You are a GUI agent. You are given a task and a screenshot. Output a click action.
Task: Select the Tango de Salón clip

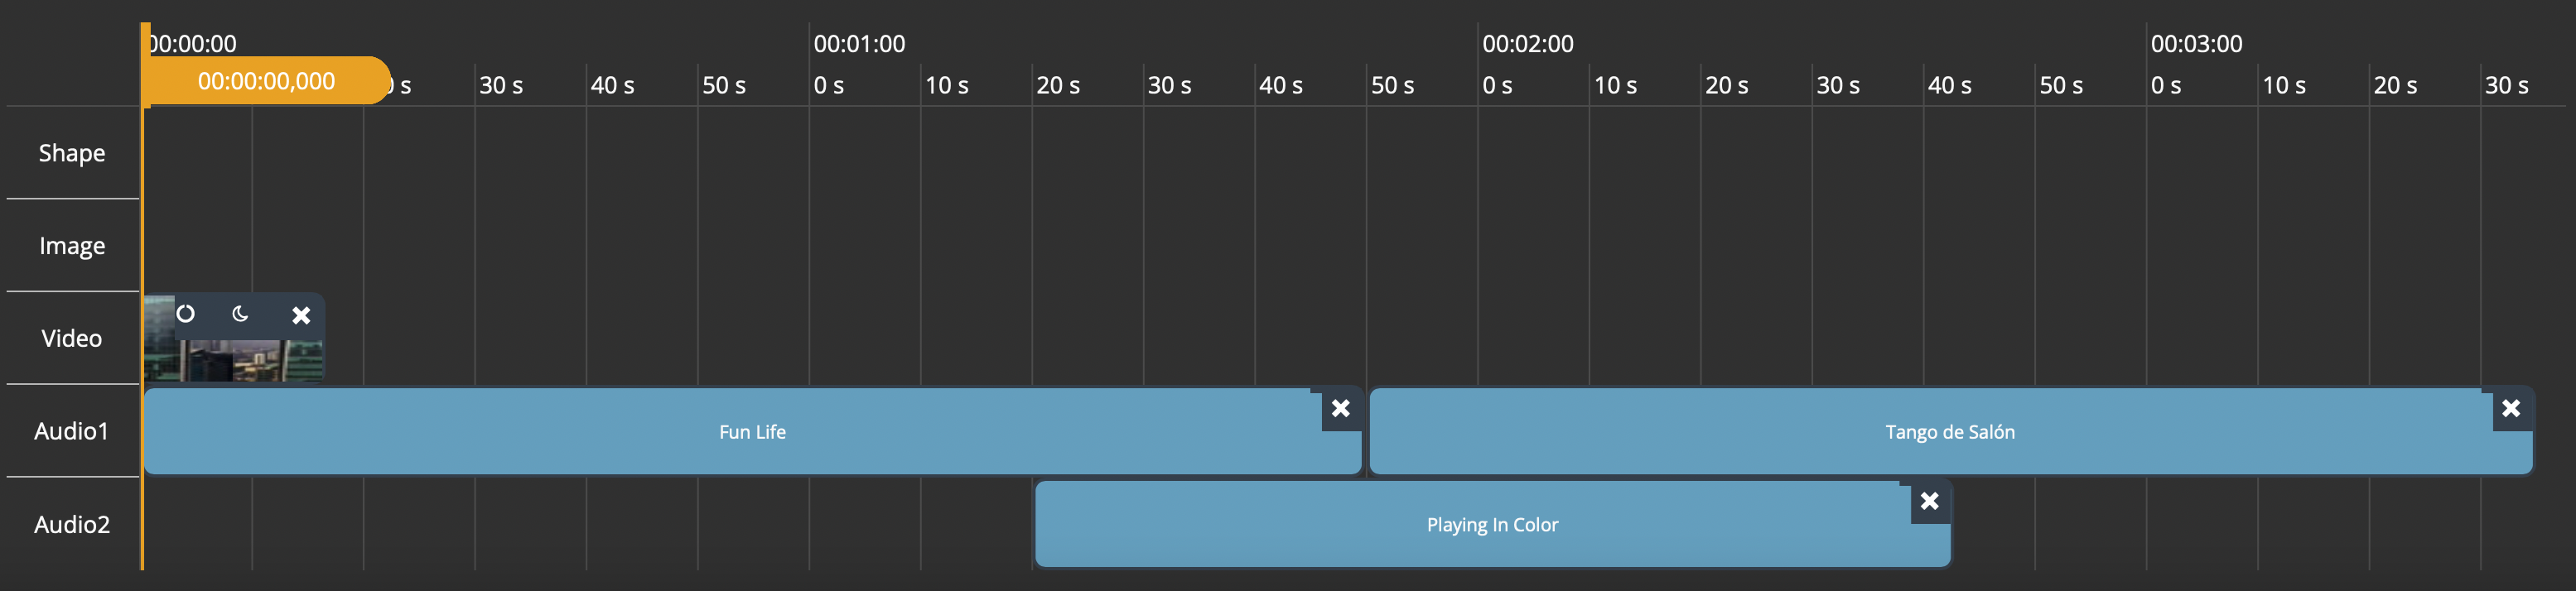1949,432
